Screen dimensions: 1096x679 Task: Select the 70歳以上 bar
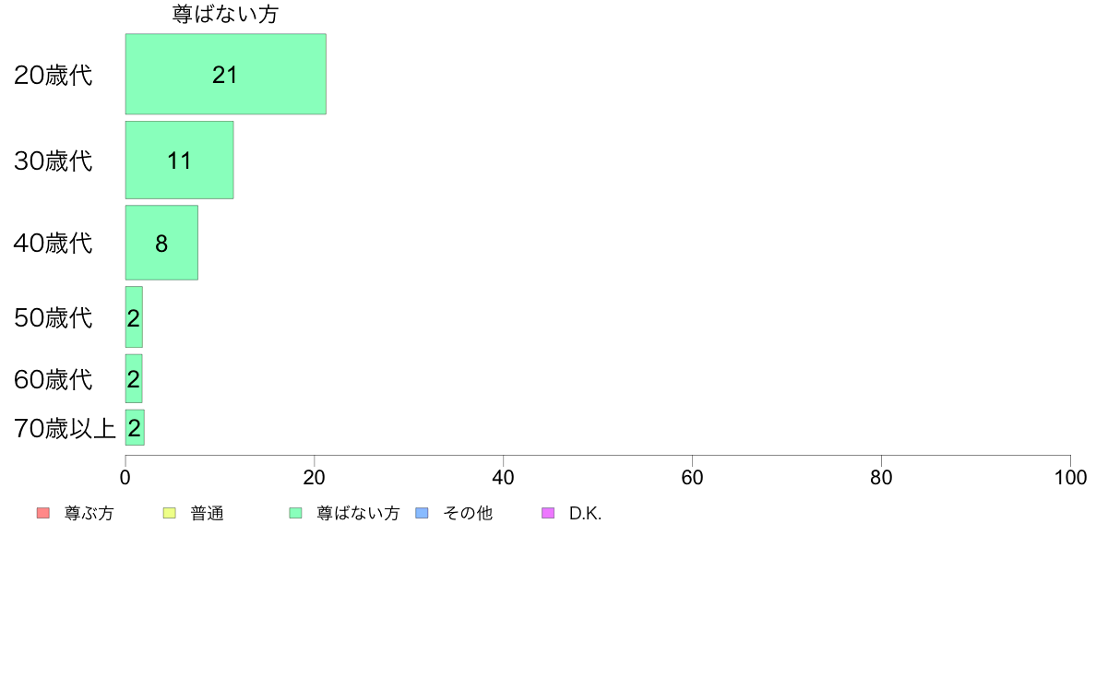[x=135, y=427]
